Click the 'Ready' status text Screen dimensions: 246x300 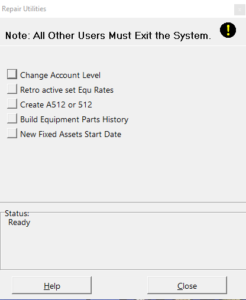click(20, 223)
